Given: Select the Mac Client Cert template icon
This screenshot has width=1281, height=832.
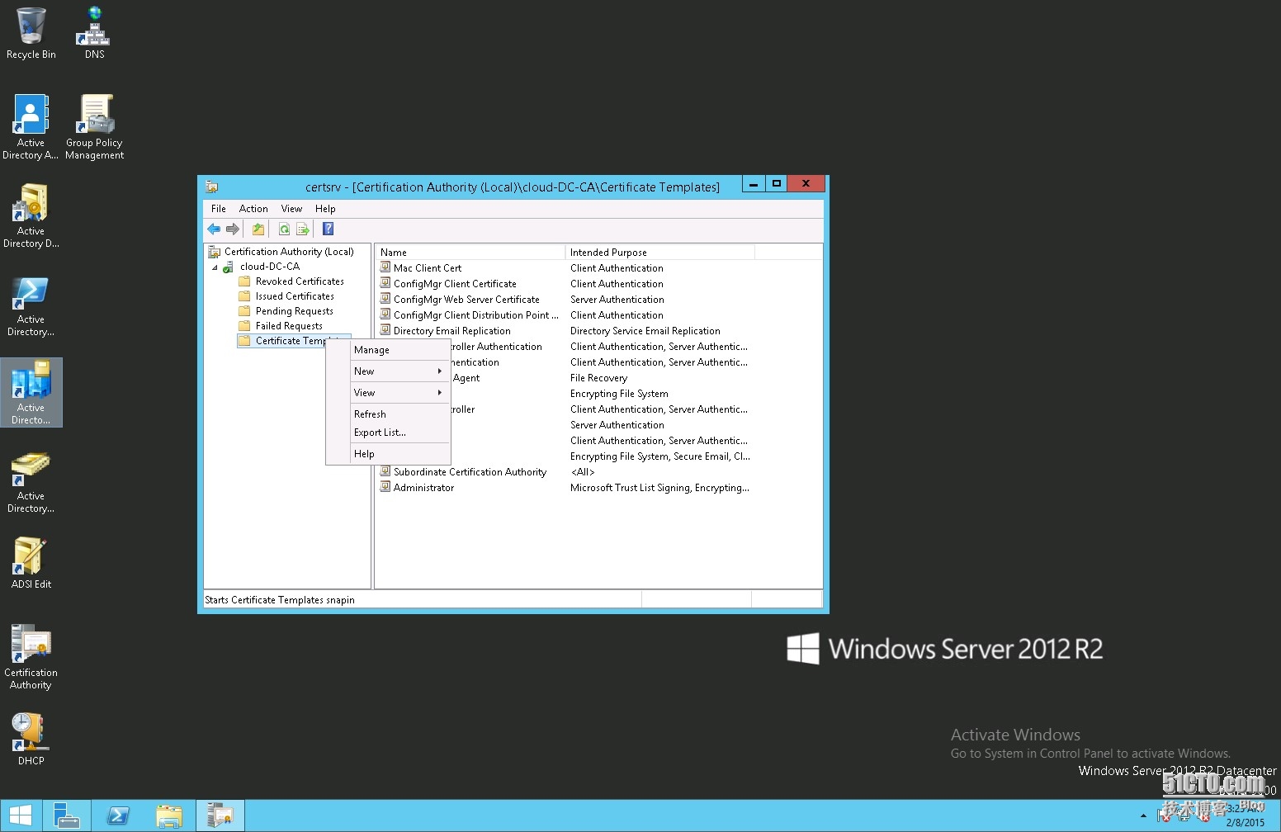Looking at the screenshot, I should coord(385,267).
